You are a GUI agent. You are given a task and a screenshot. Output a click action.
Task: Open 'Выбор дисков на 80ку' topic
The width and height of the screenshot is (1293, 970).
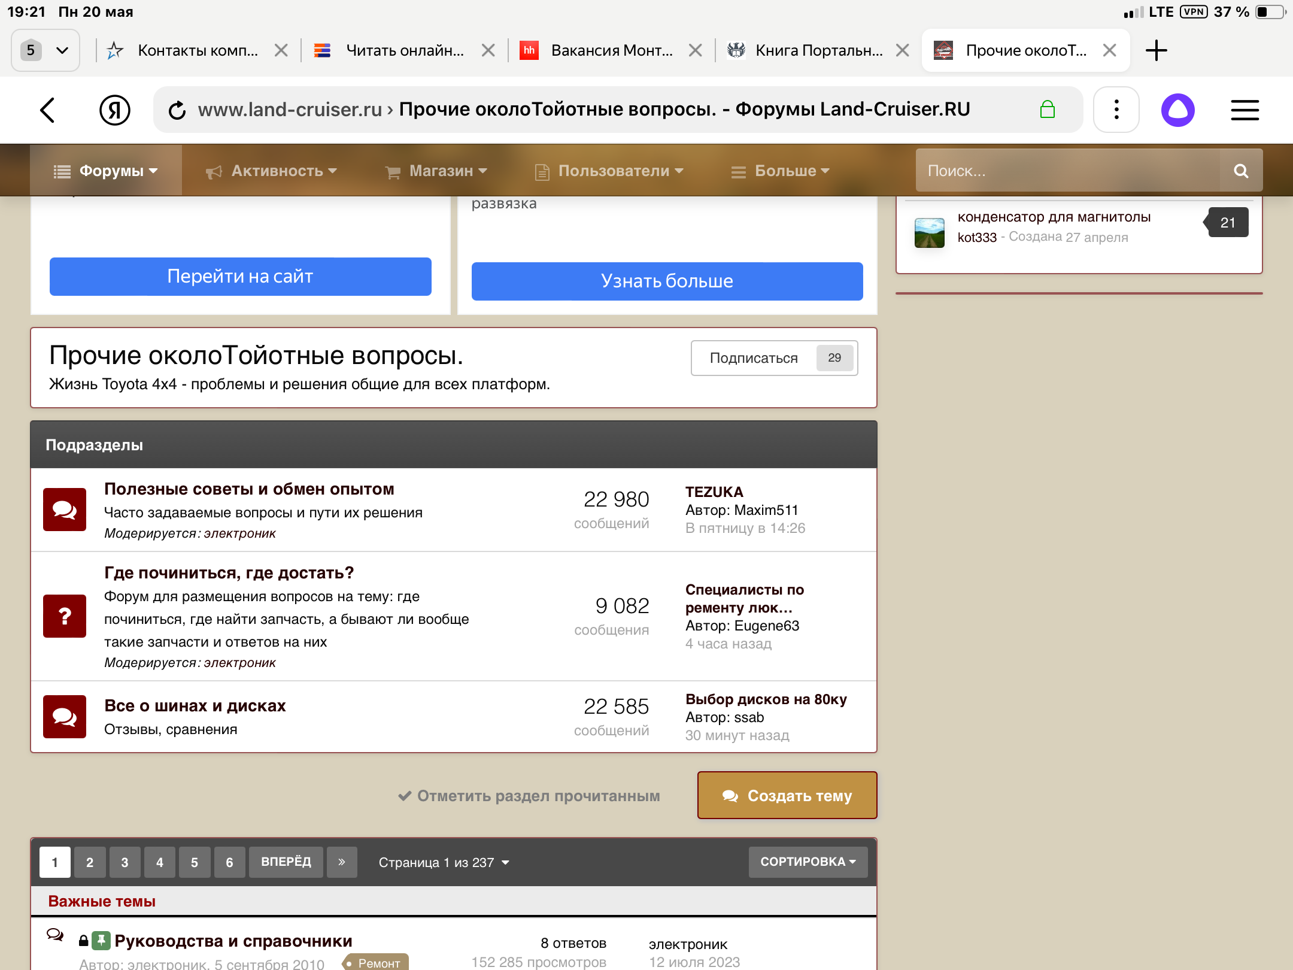pos(766,699)
